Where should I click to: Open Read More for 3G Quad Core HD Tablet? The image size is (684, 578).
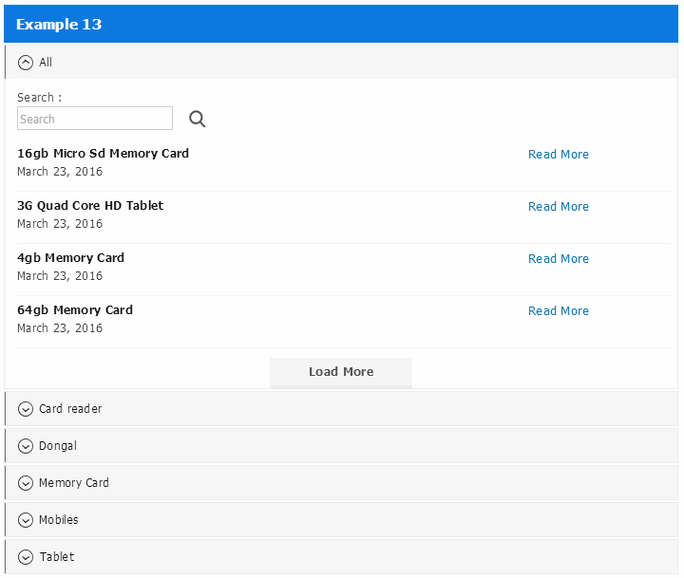coord(559,207)
